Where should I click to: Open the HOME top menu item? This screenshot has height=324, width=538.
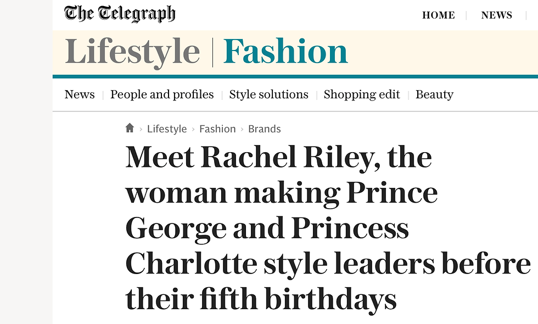click(x=438, y=15)
